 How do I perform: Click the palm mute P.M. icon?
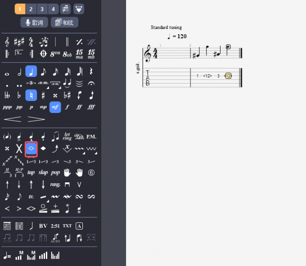[91, 136]
